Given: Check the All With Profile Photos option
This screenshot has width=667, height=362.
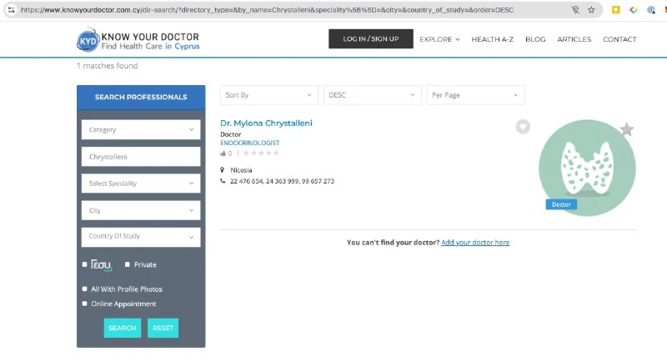Looking at the screenshot, I should pyautogui.click(x=84, y=289).
